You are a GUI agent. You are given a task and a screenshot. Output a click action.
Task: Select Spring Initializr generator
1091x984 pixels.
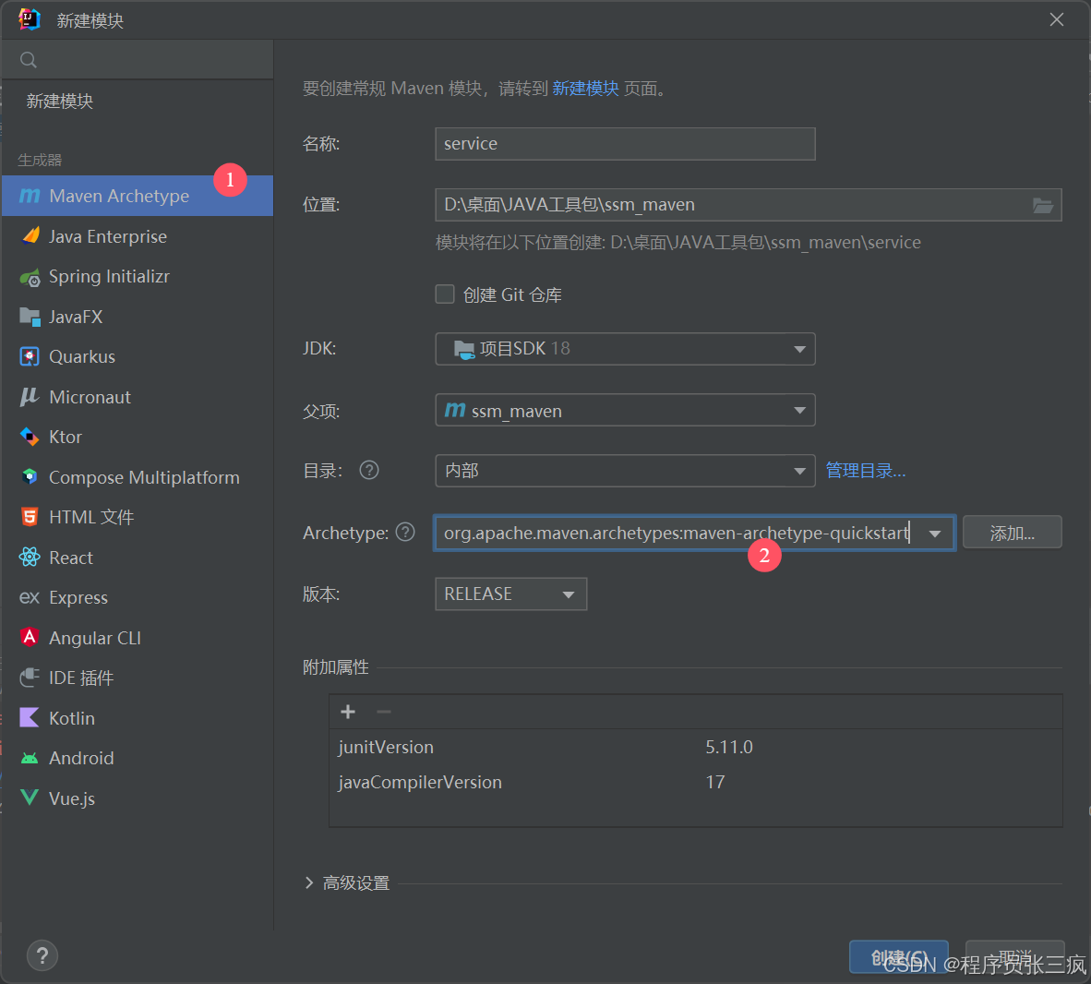point(138,277)
